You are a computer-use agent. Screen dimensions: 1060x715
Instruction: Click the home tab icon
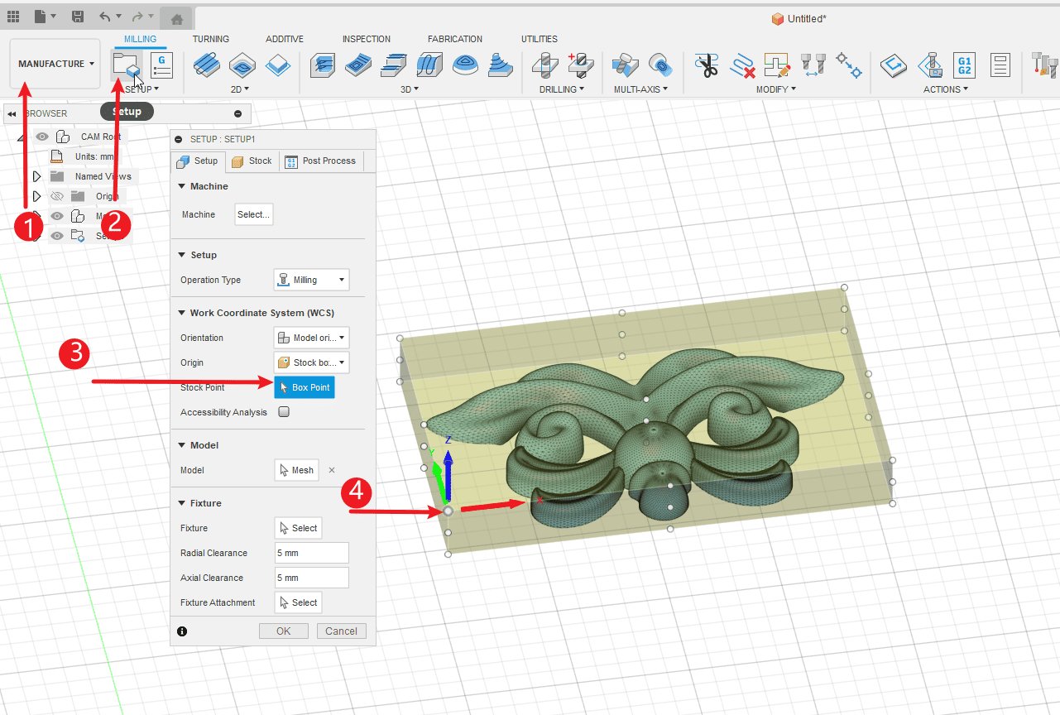tap(176, 18)
